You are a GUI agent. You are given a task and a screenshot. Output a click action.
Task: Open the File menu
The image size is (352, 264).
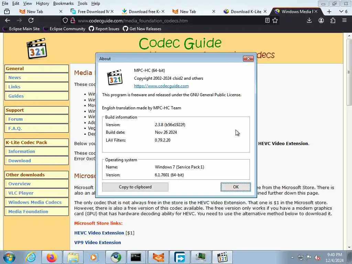click(x=5, y=3)
